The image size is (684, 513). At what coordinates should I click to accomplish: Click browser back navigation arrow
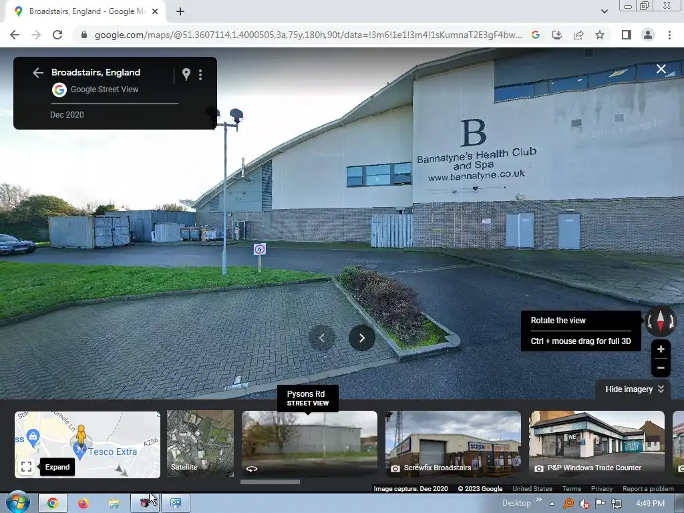coord(15,35)
